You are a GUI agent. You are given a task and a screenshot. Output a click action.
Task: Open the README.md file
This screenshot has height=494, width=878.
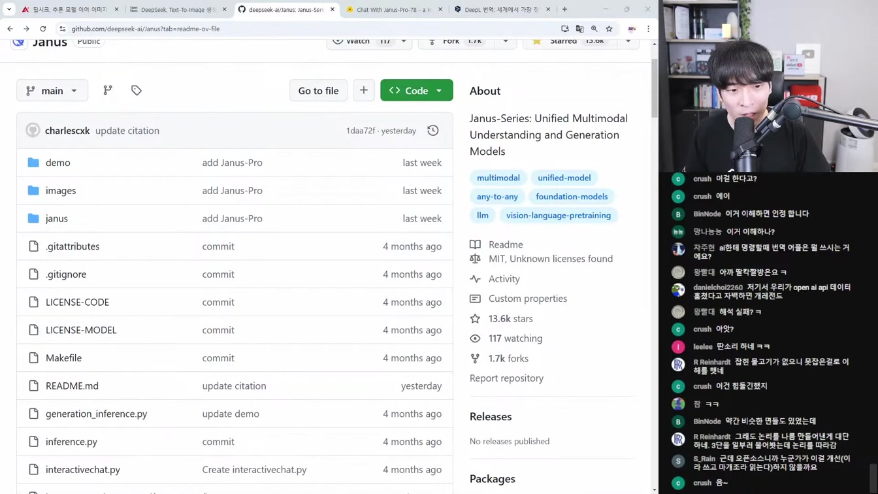point(72,386)
